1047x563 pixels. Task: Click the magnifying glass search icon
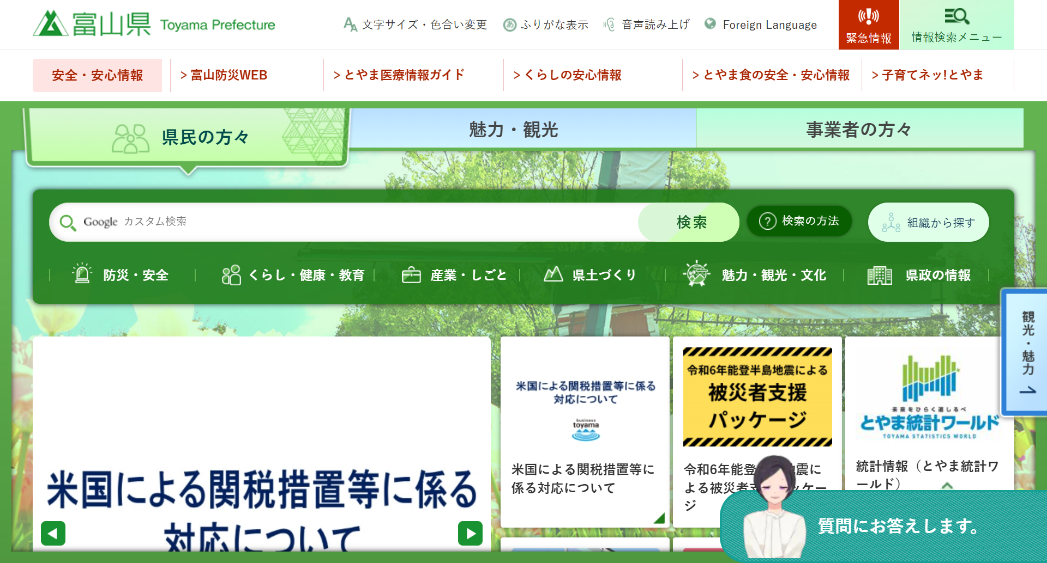click(68, 222)
